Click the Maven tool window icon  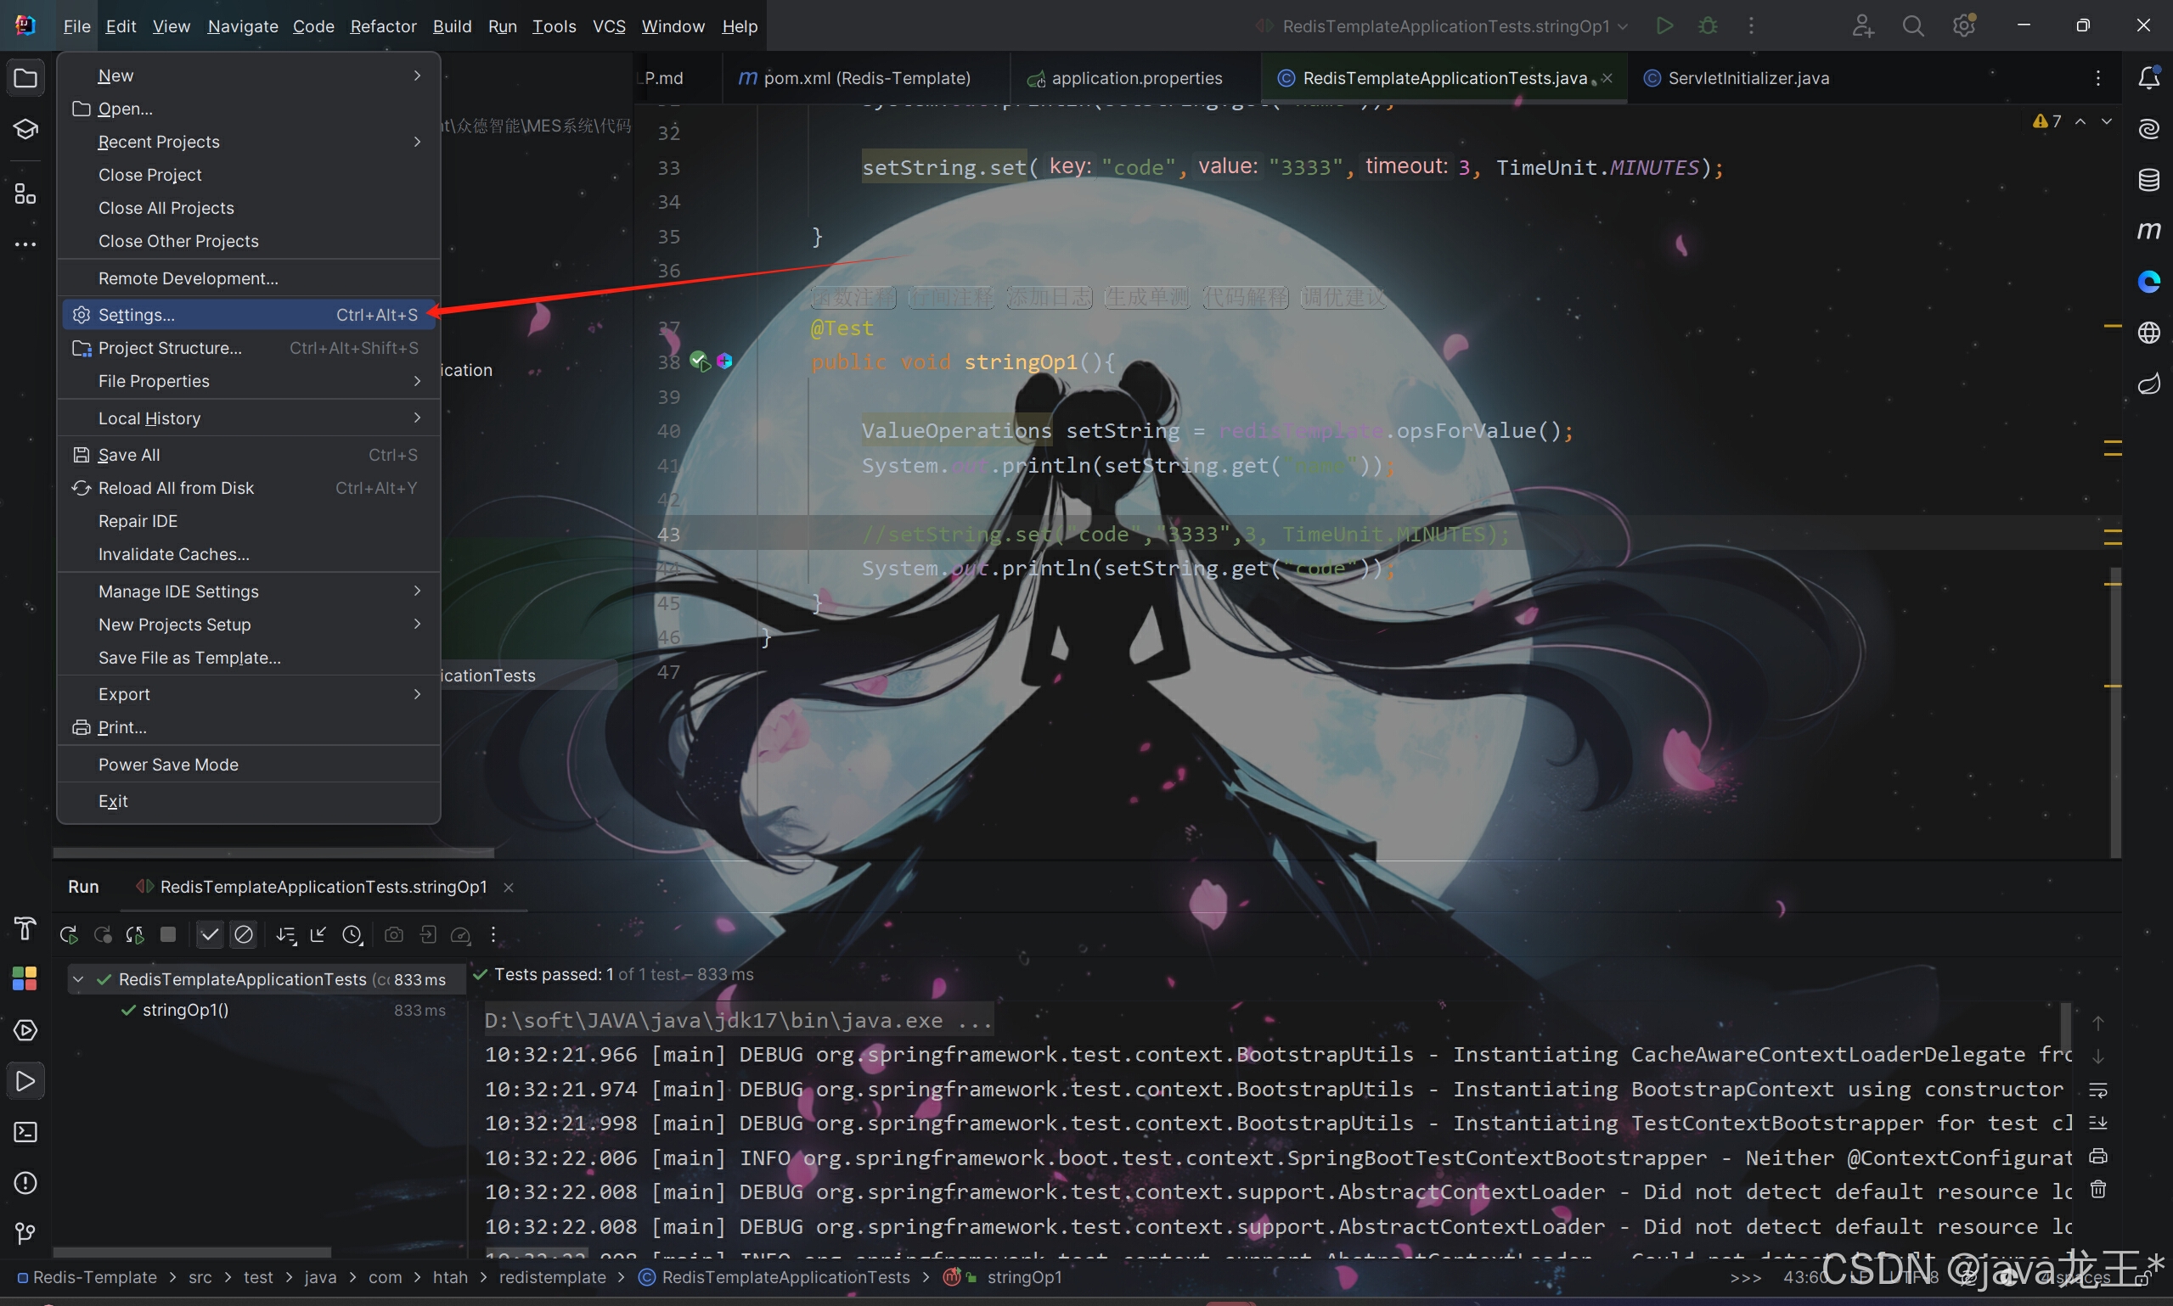tap(2148, 231)
